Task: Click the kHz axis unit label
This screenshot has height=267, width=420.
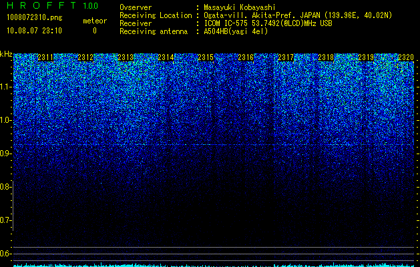Action: 6,54
